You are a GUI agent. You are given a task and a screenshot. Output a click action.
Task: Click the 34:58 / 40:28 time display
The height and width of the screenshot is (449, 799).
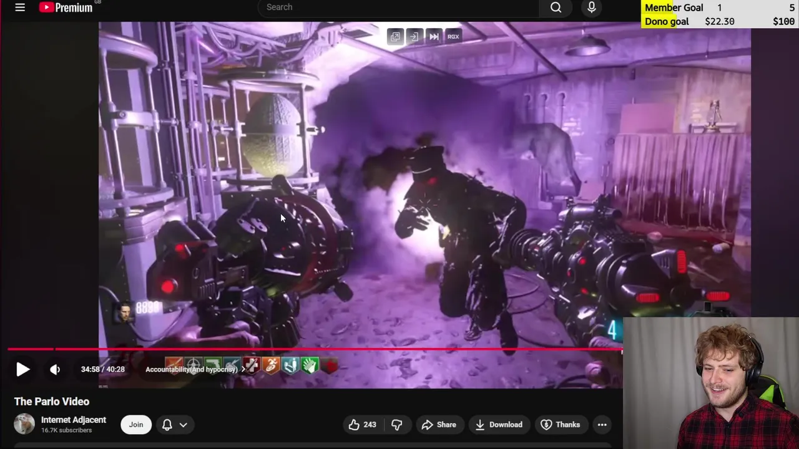[x=102, y=369]
